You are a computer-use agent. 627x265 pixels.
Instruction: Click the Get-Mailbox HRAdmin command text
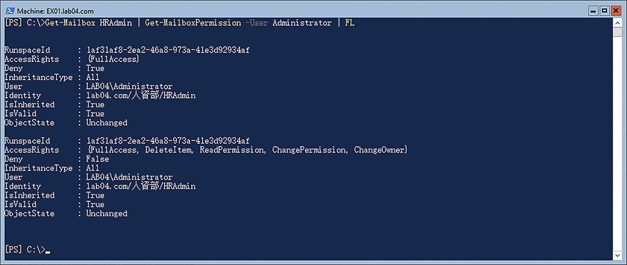(x=88, y=23)
